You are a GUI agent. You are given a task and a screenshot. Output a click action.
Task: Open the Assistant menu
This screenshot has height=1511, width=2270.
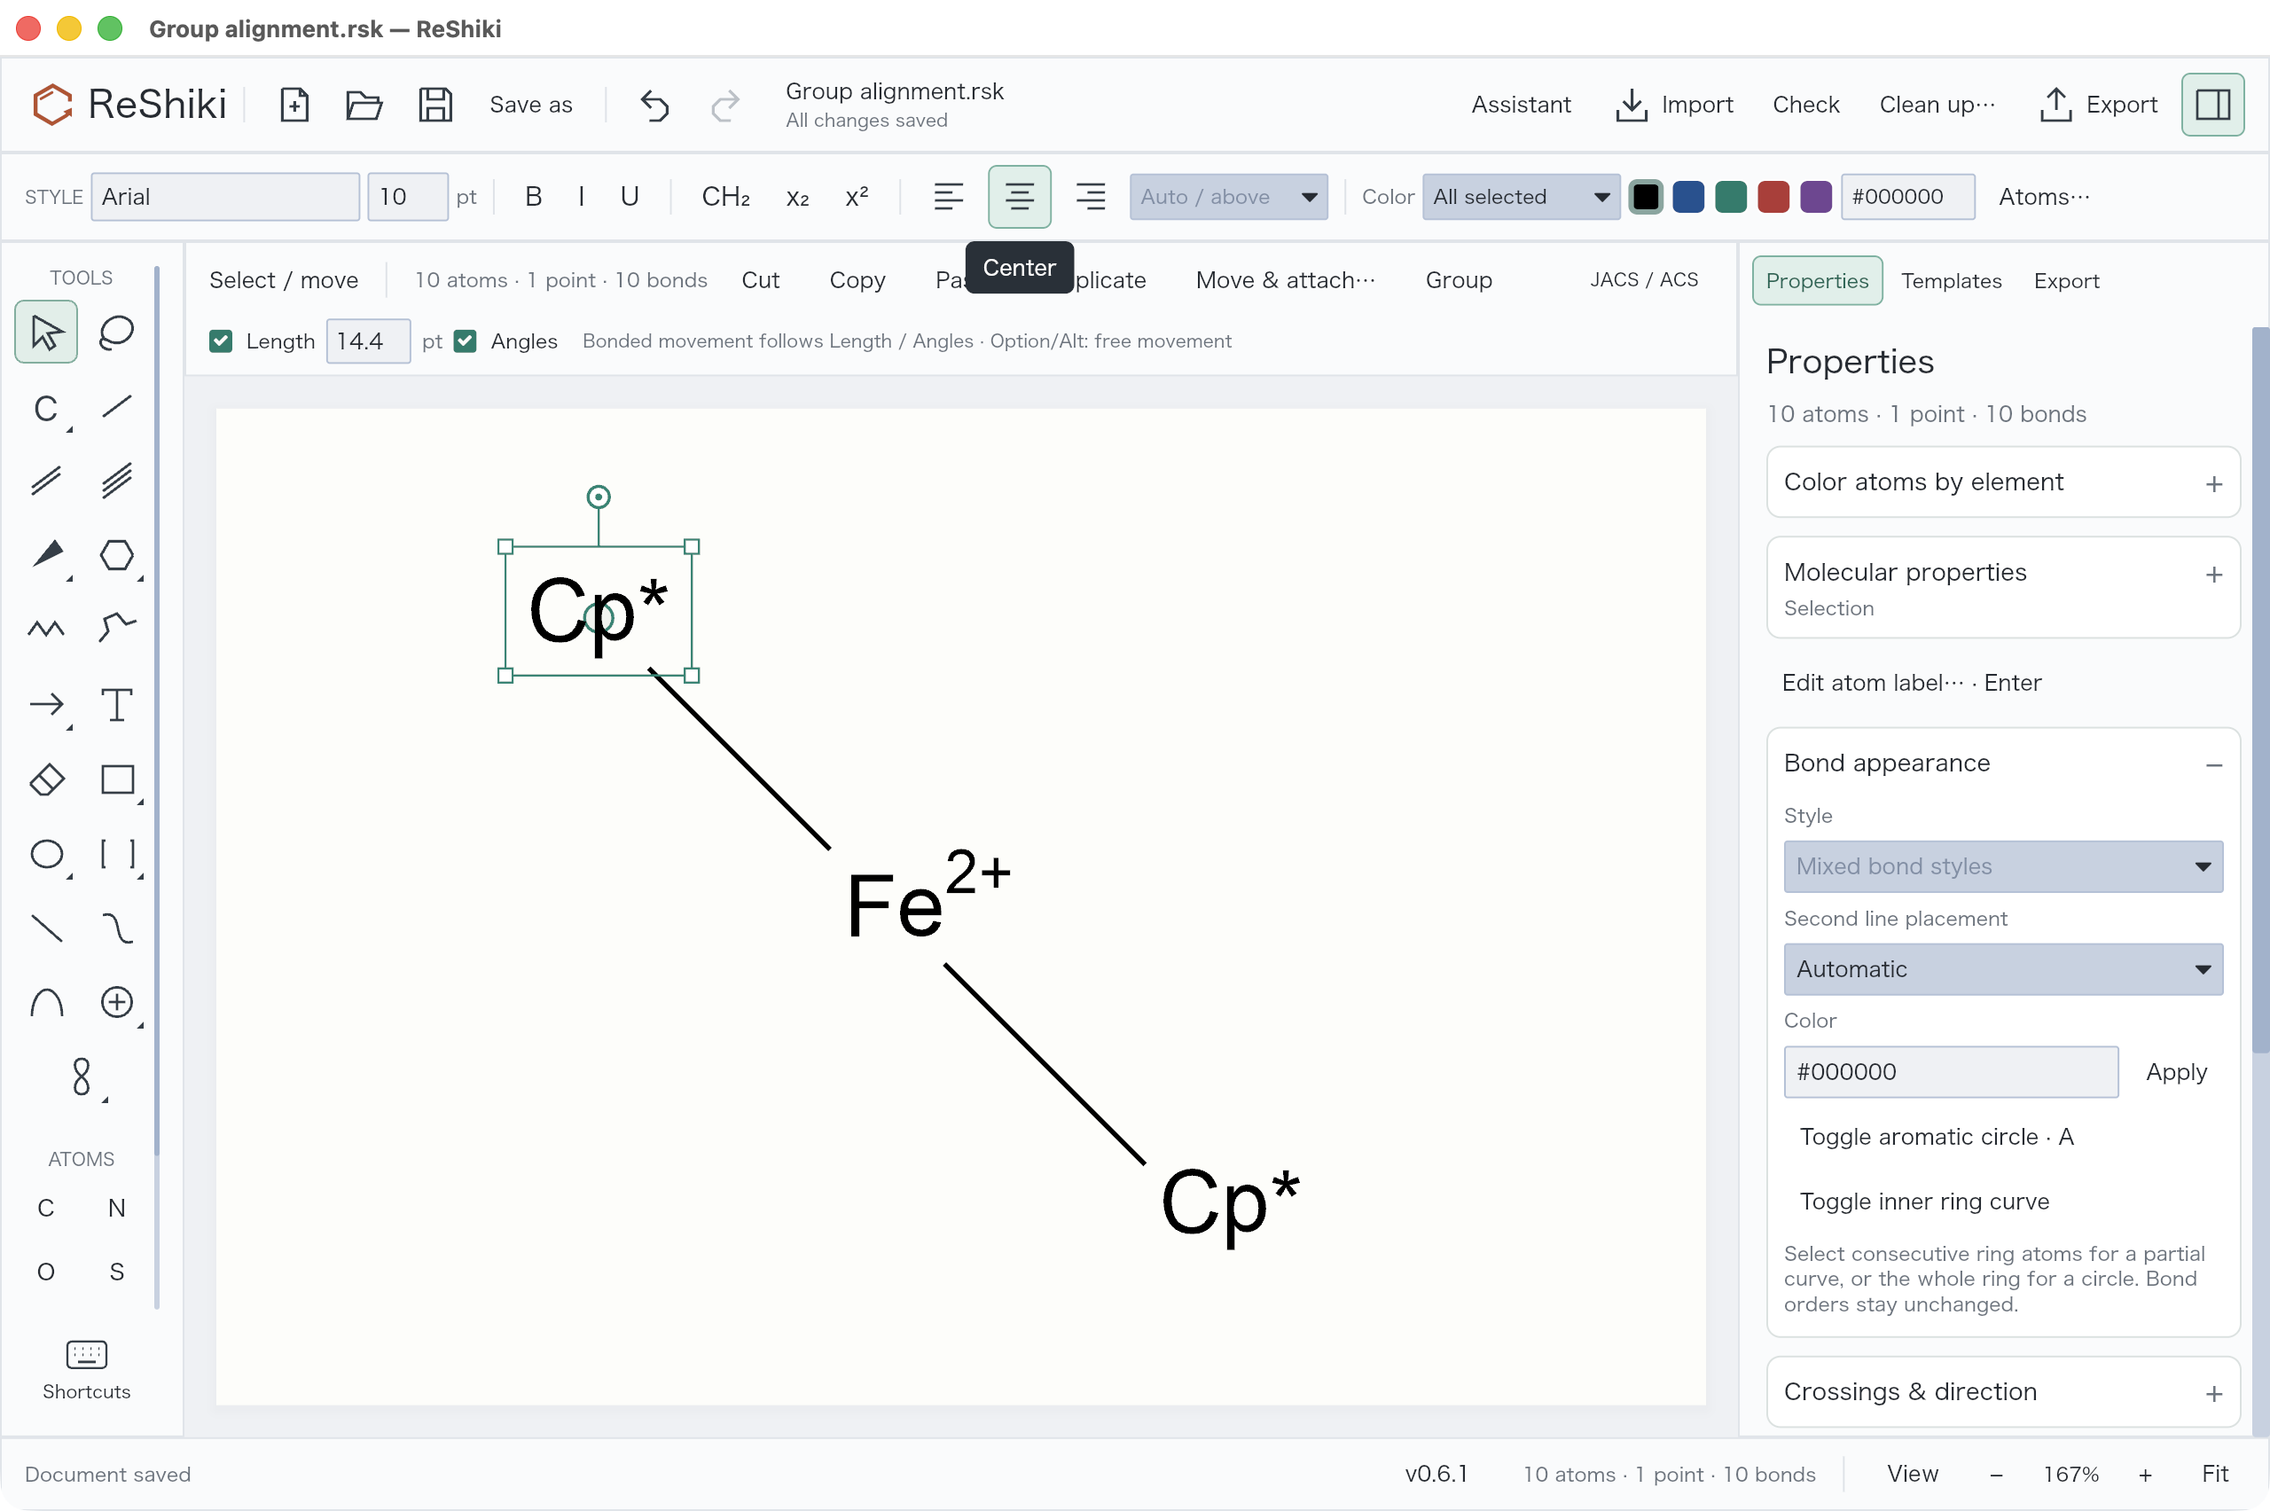click(x=1520, y=104)
